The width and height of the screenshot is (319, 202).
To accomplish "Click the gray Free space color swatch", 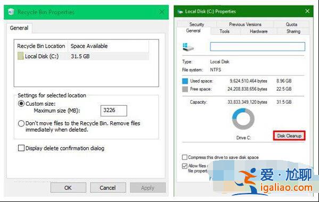I will pos(185,89).
